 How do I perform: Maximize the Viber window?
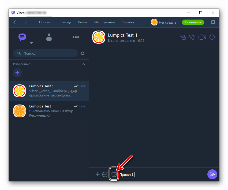coord(201,13)
